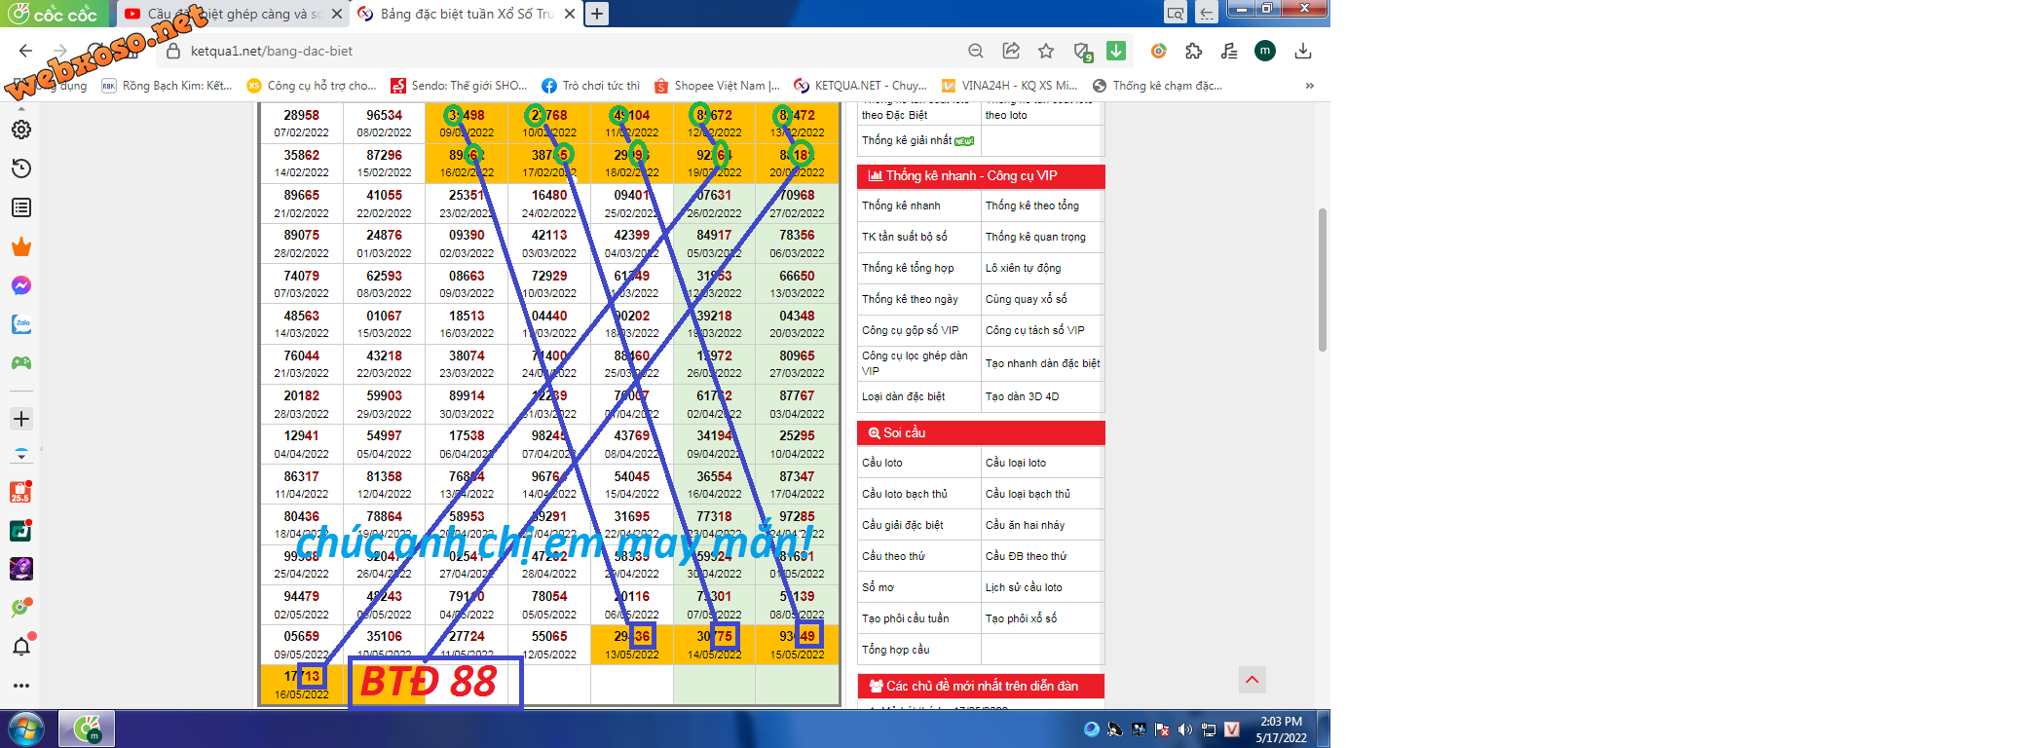Open the VINA24H bookmark

tap(1008, 86)
